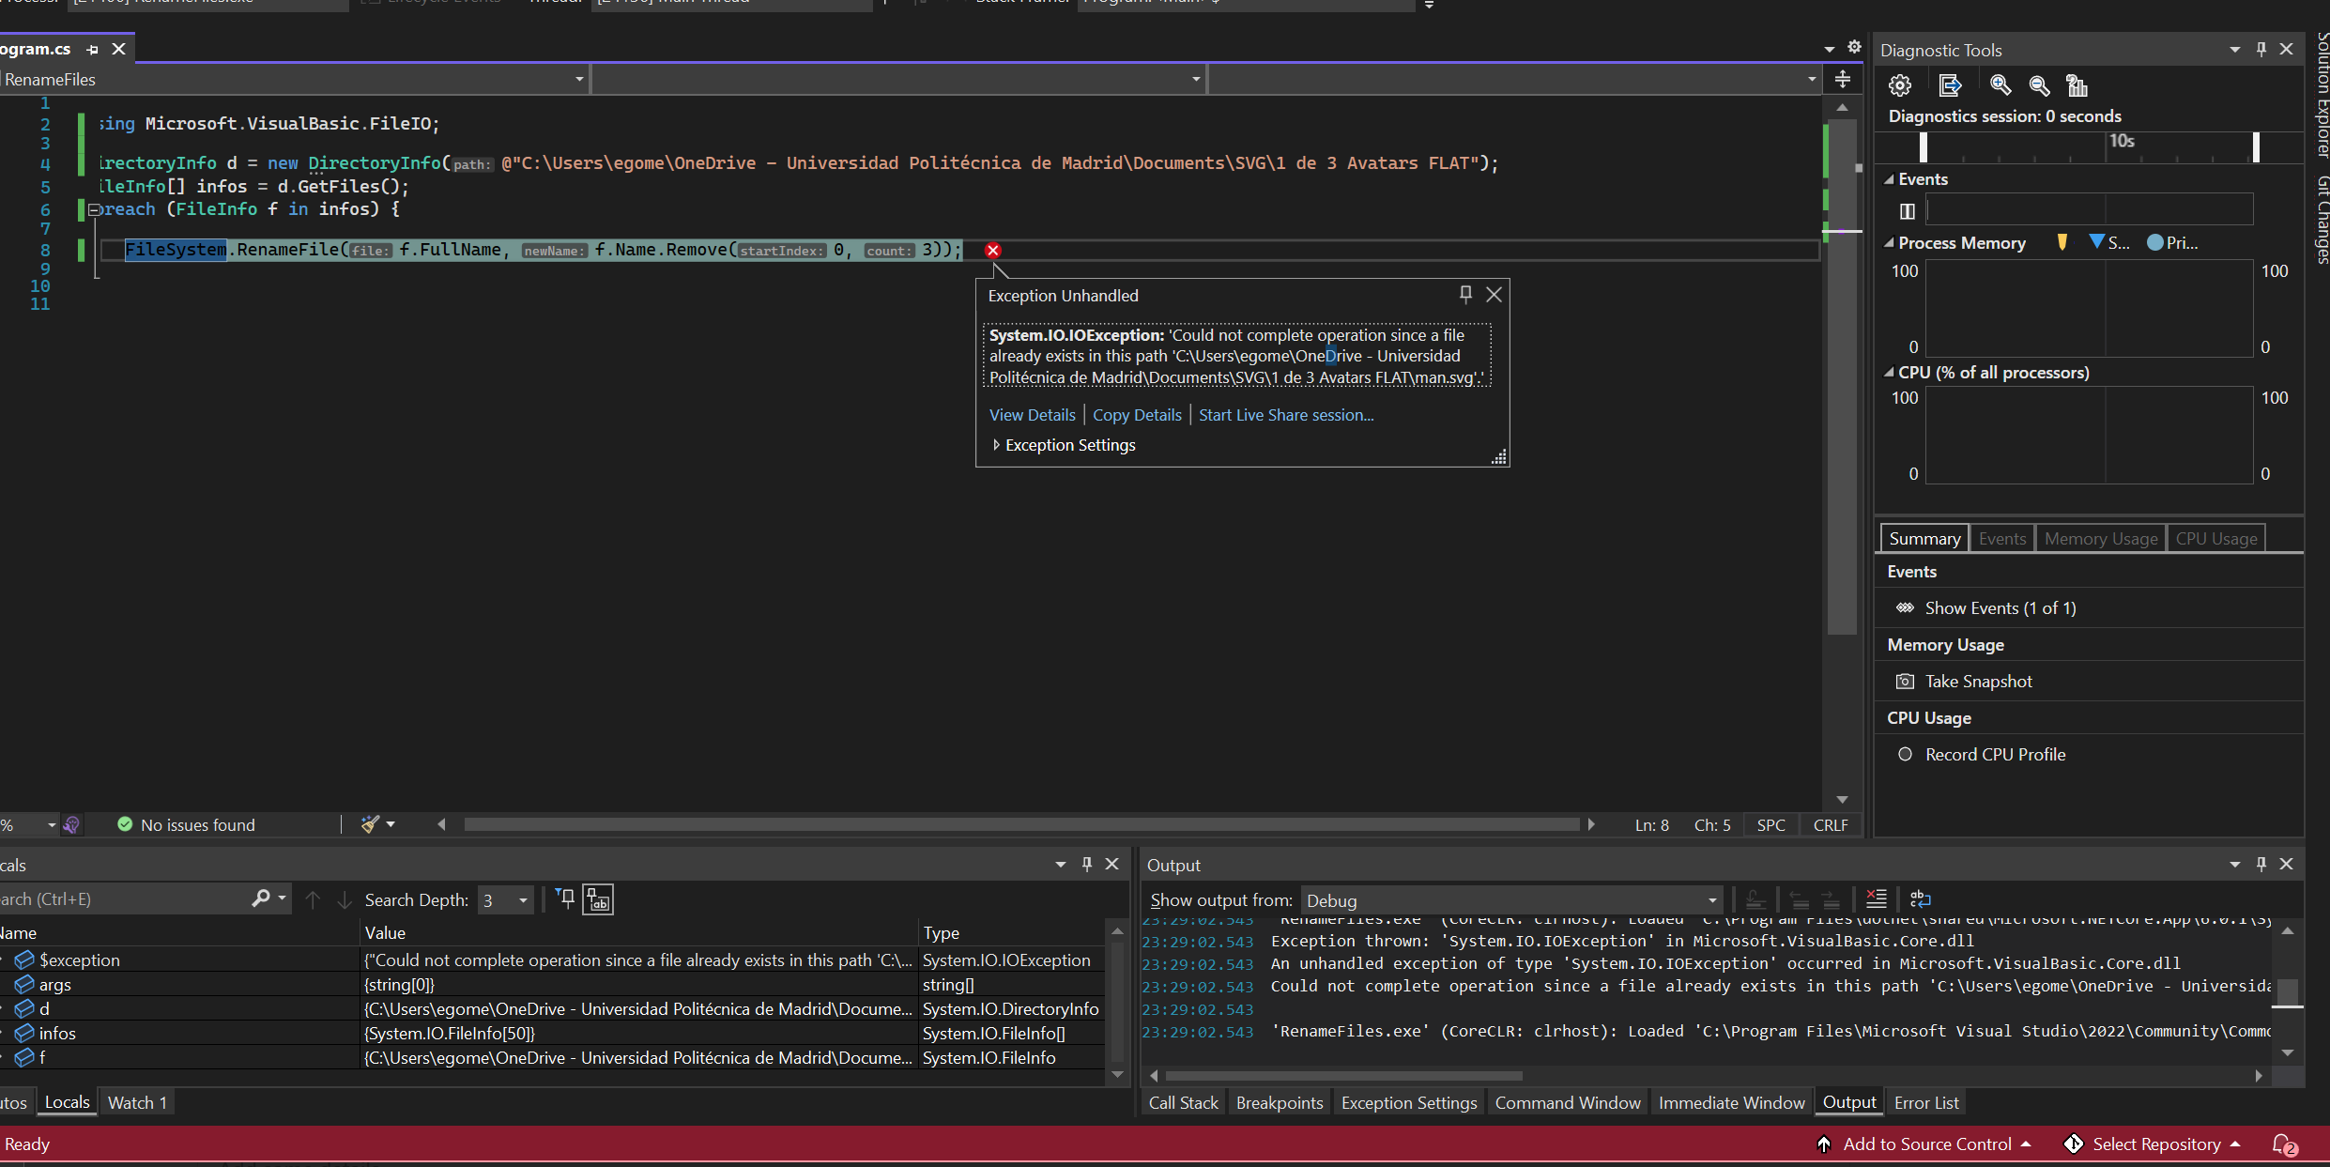Open Diagnostic Tools settings gear

click(x=1900, y=86)
